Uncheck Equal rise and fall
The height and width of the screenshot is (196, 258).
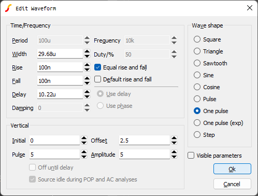click(x=97, y=67)
